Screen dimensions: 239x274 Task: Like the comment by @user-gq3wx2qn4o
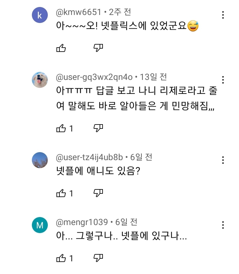point(61,128)
